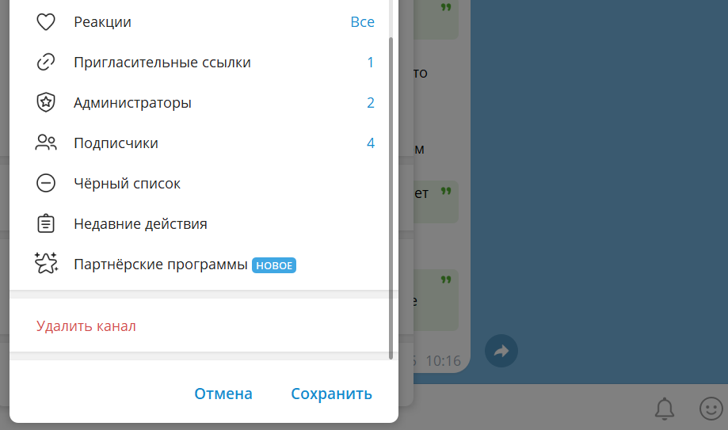This screenshot has height=430, width=728.
Task: Click the heart icon next to Реакции
Action: click(46, 22)
